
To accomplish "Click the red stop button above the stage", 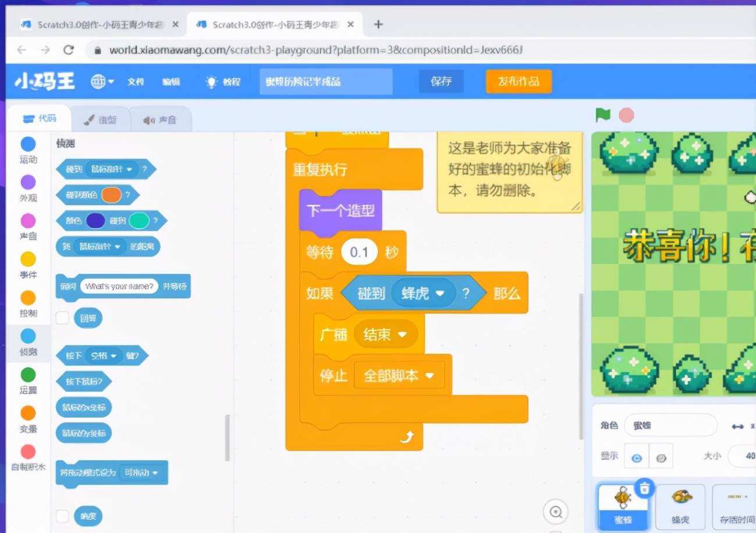I will (626, 115).
